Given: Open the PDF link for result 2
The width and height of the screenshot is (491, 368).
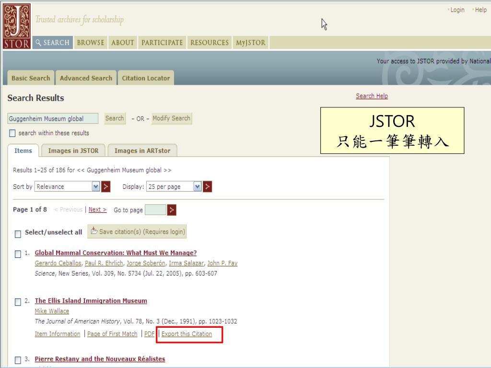Looking at the screenshot, I should [x=150, y=334].
